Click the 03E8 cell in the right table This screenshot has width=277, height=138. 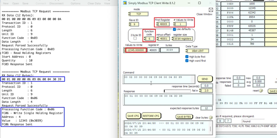(x=230, y=4)
